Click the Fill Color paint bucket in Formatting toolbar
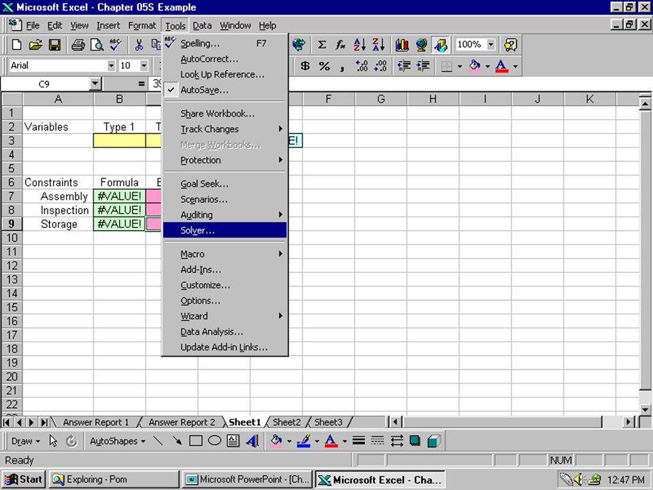653x490 pixels. pos(474,66)
